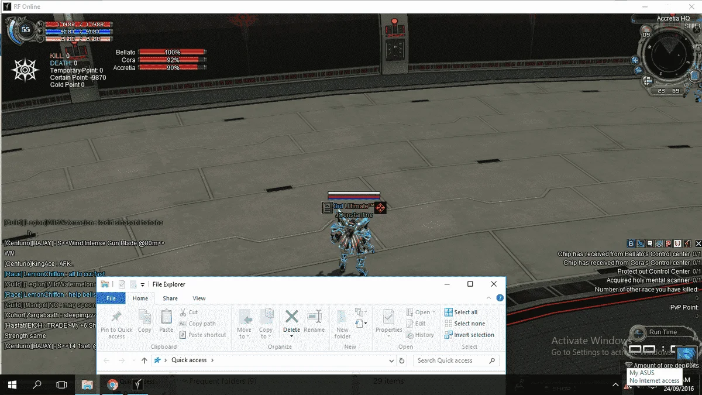This screenshot has width=702, height=395.
Task: Expand the address bar history dropdown
Action: coord(391,361)
